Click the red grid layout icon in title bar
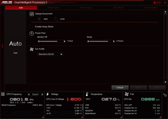This screenshot has width=168, height=119. point(157,3)
